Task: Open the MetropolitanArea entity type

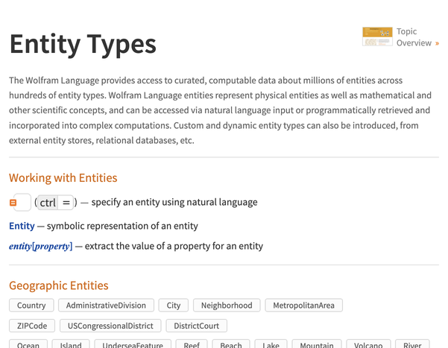Action: (303, 306)
